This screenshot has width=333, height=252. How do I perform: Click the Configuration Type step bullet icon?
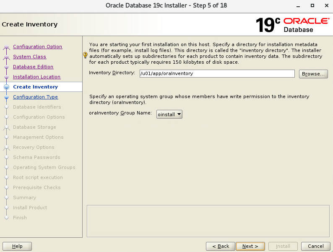[7, 97]
